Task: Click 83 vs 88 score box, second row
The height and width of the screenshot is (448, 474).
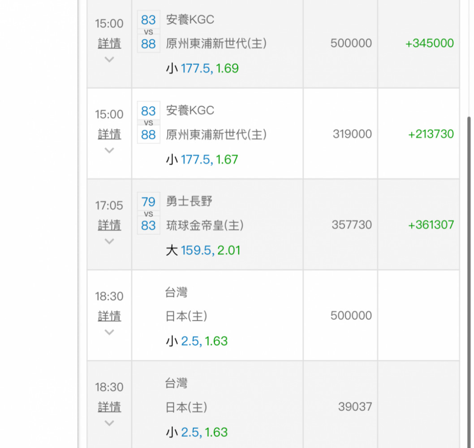Action: [148, 123]
